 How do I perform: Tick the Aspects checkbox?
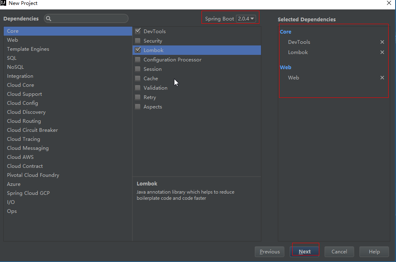137,106
